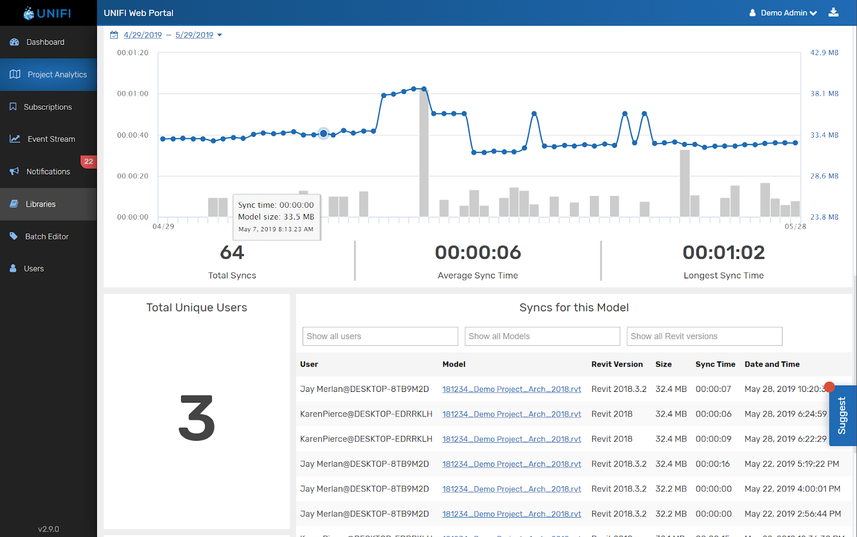
Task: Open model link in May 28 6:24:59 row
Action: pos(512,414)
